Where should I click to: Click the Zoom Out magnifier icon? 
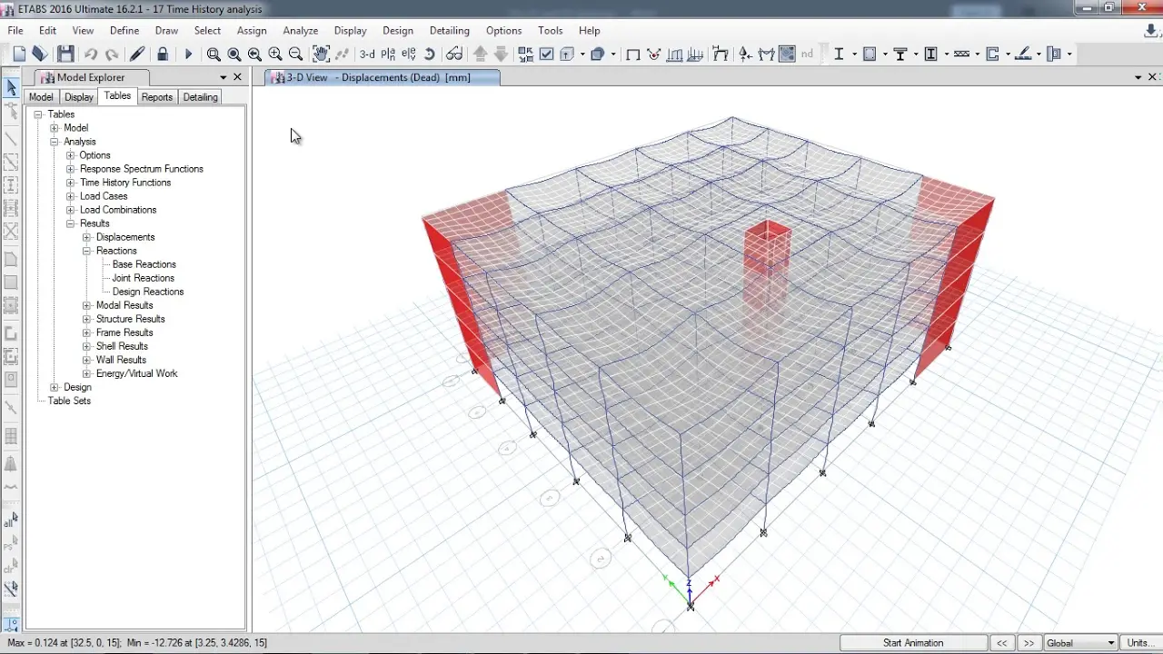point(295,54)
